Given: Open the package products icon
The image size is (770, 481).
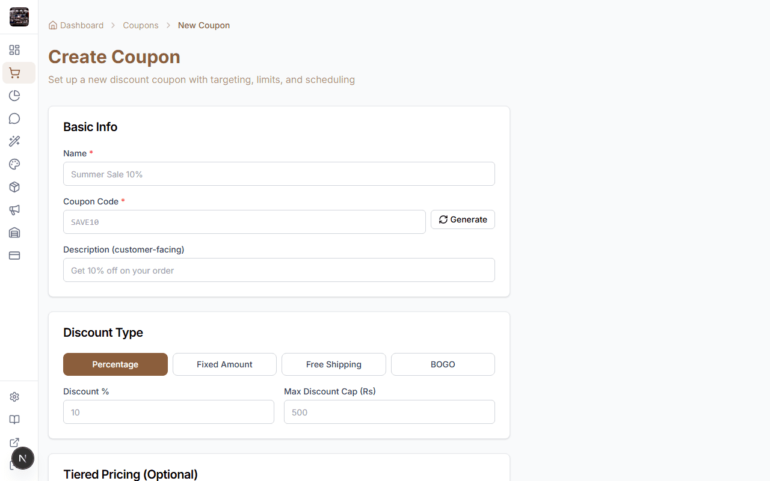Looking at the screenshot, I should click(14, 187).
